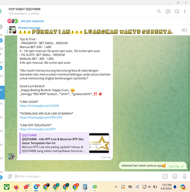
Task: Click the 7:00 PM message timestamp
Action: 105,157
